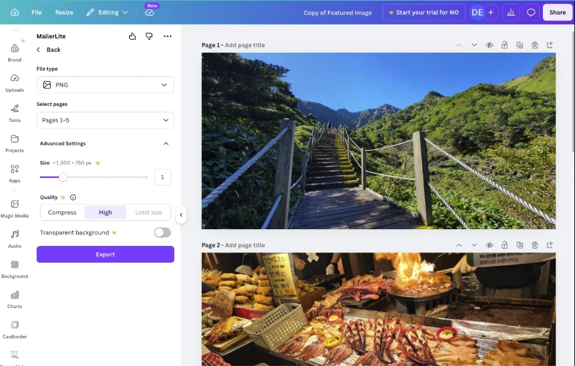
Task: Move Page 2 down arrow
Action: [474, 245]
